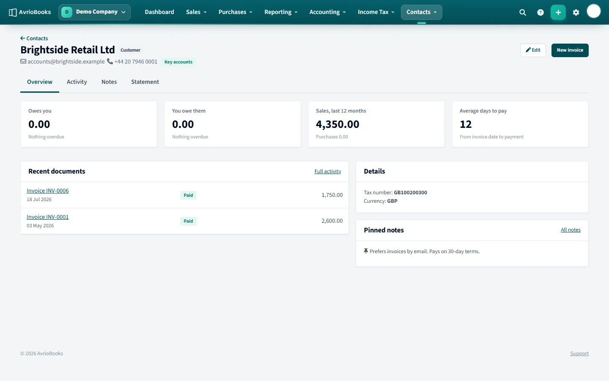Viewport: 609px width, 381px height.
Task: Click the New invoice button
Action: click(x=570, y=50)
